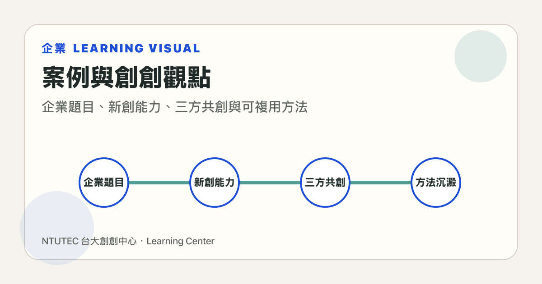Click the 企業題目 circle node

(104, 183)
